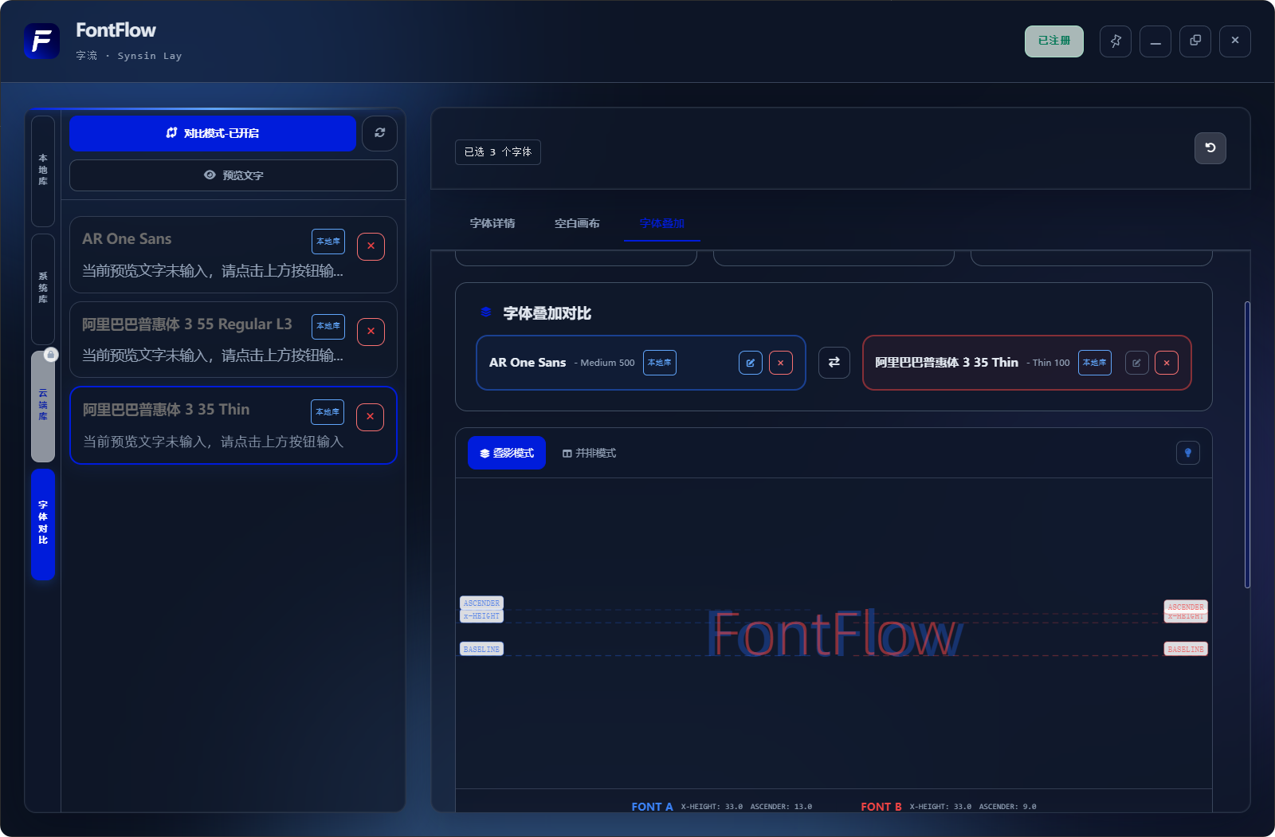Reset the selection with the undo icon

click(x=1210, y=148)
